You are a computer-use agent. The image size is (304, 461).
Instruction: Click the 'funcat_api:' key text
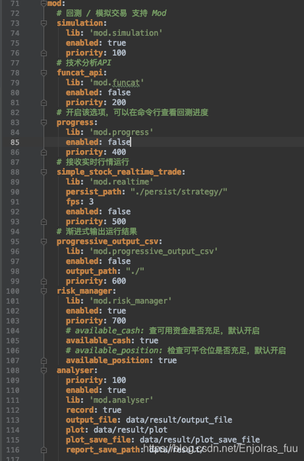(82, 73)
